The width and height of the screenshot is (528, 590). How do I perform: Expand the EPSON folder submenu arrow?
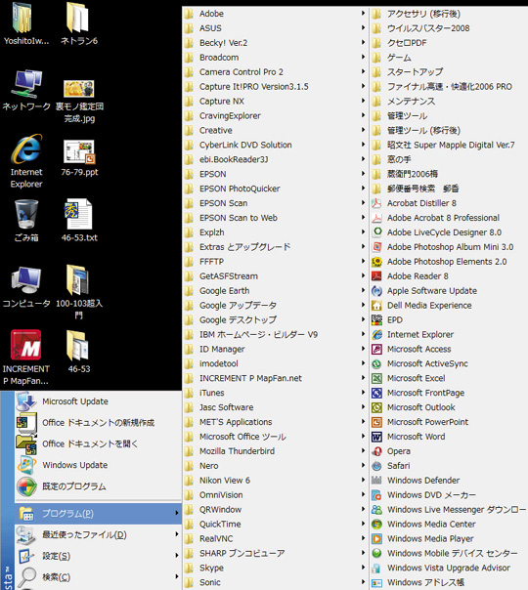(363, 174)
